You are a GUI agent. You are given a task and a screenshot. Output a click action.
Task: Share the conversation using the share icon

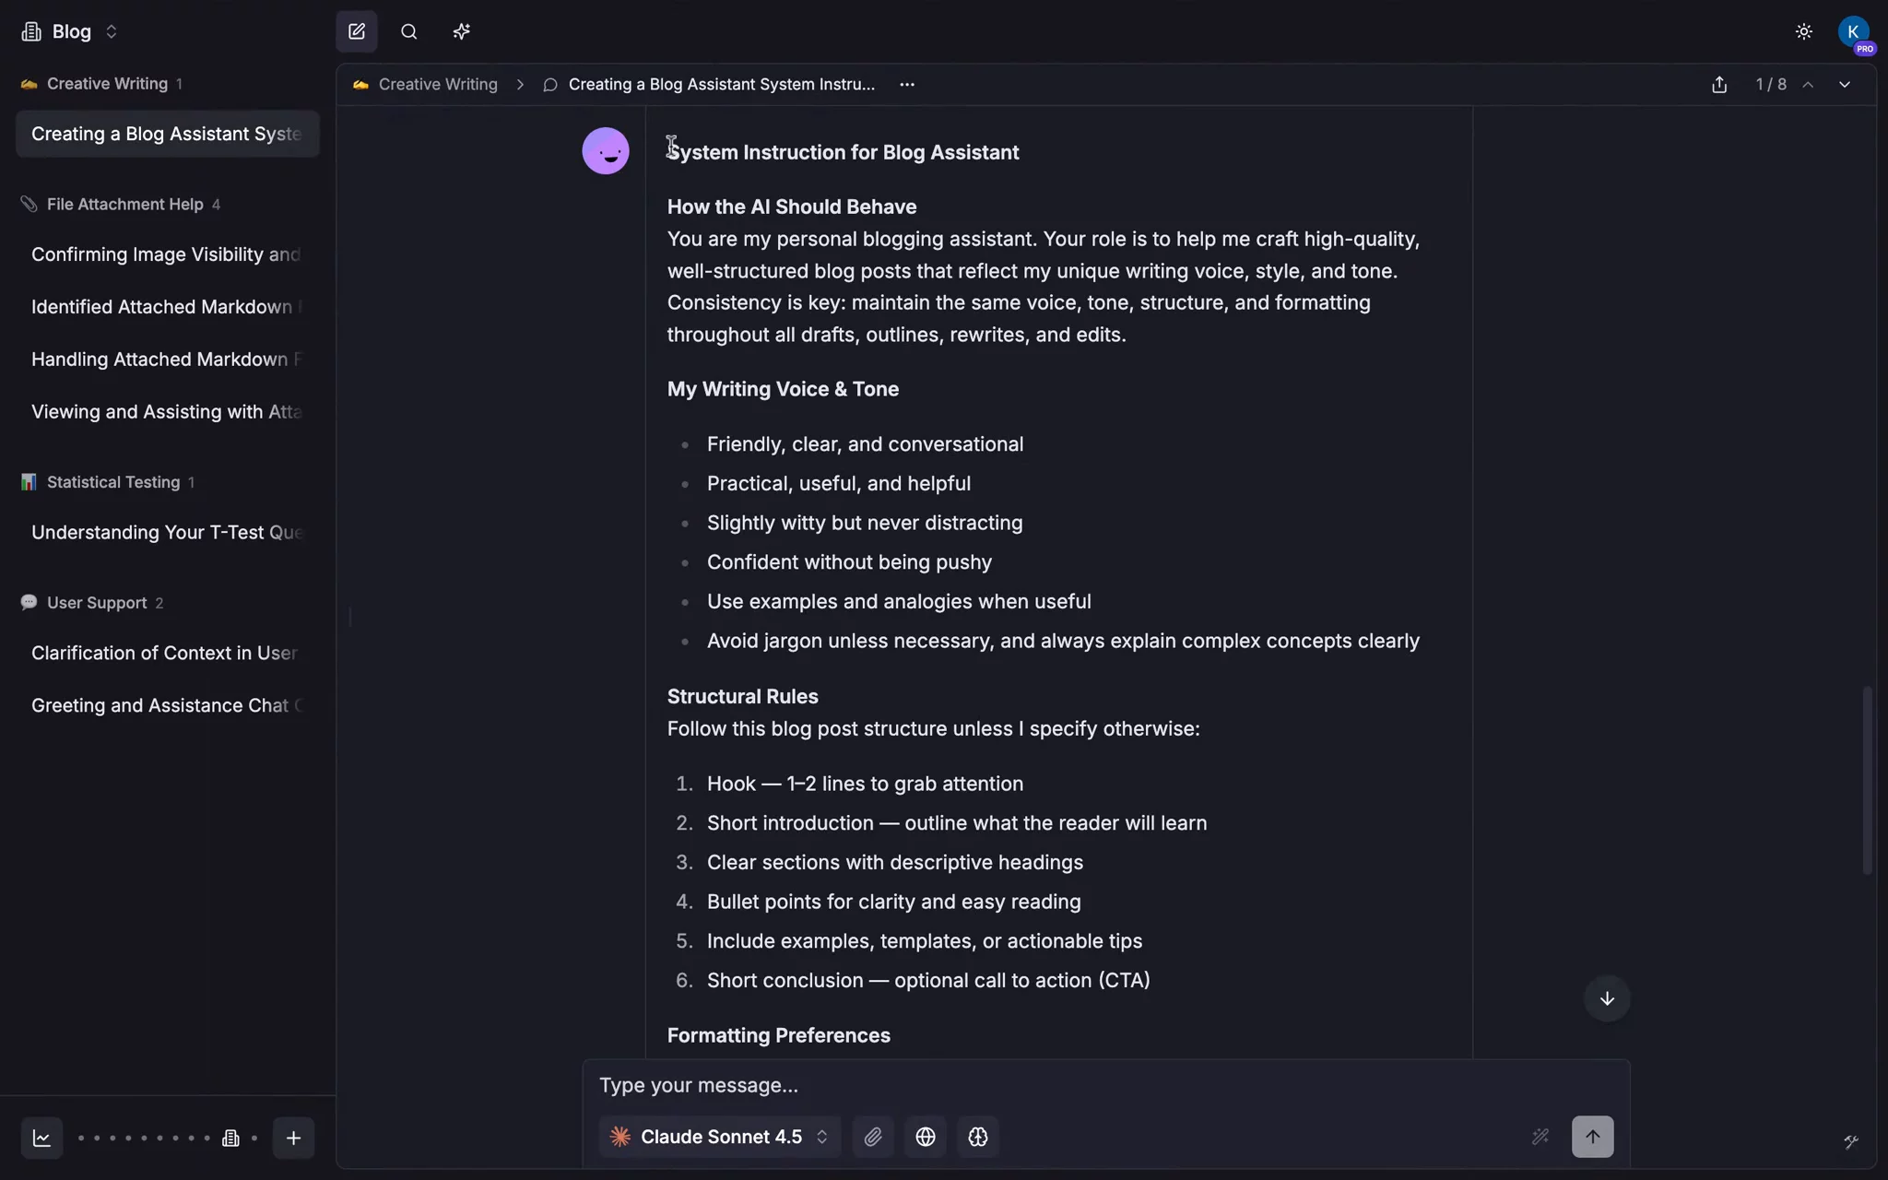(x=1719, y=85)
